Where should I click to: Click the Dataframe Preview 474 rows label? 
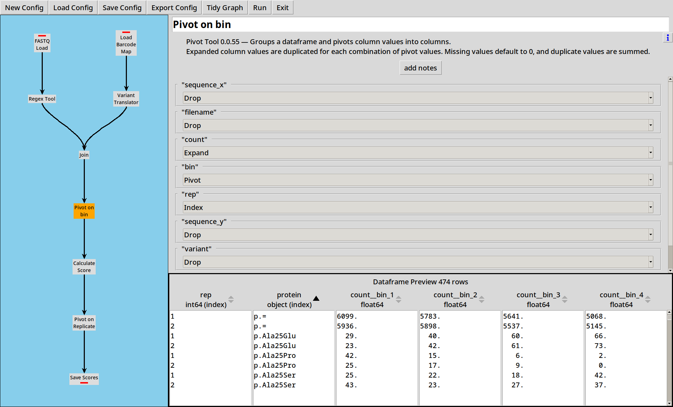420,282
